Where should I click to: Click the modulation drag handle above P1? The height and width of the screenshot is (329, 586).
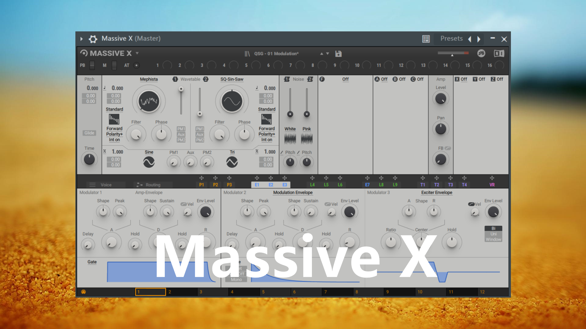pos(201,178)
